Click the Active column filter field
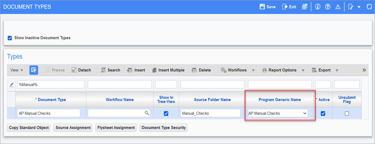The height and width of the screenshot is (144, 375). pos(323,84)
